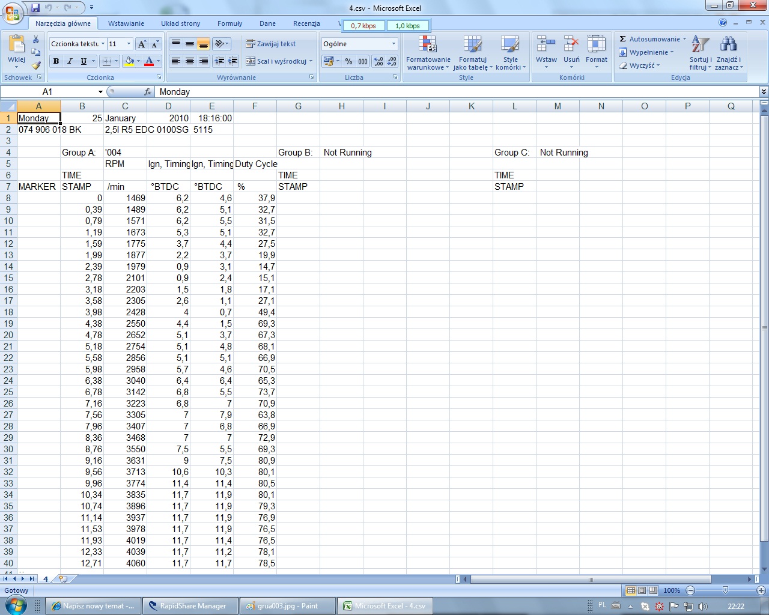Open the Formuły ribbon tab

pyautogui.click(x=230, y=23)
